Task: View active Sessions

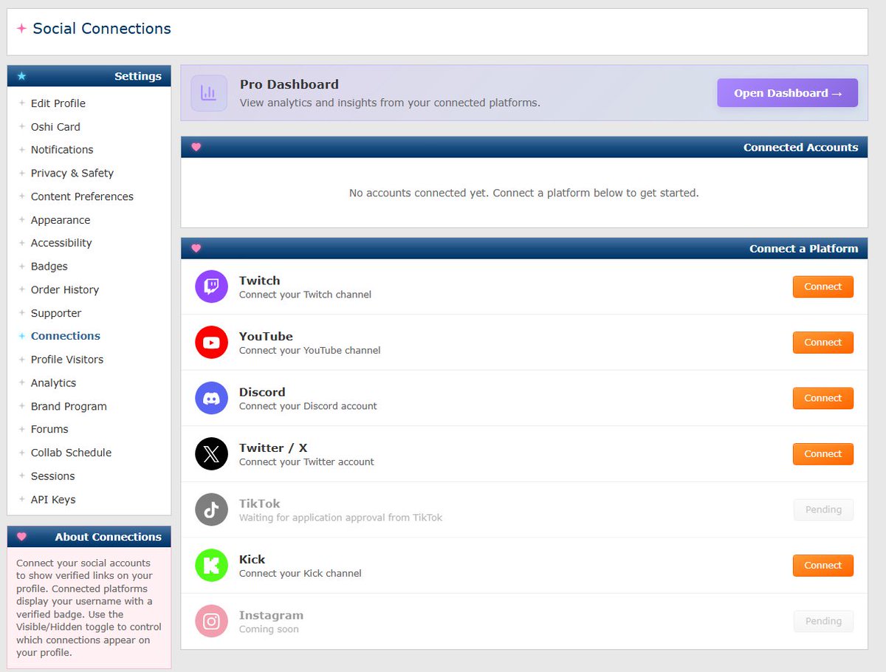Action: (53, 476)
